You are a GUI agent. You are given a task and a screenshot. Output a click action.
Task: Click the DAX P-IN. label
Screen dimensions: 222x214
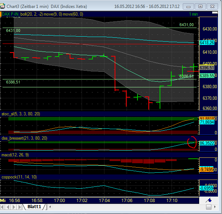tap(11, 14)
